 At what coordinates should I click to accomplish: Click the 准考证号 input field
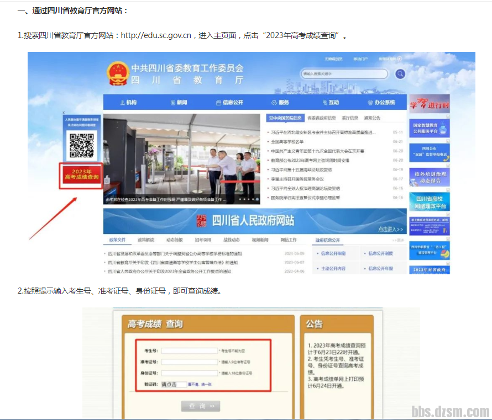[190, 362]
